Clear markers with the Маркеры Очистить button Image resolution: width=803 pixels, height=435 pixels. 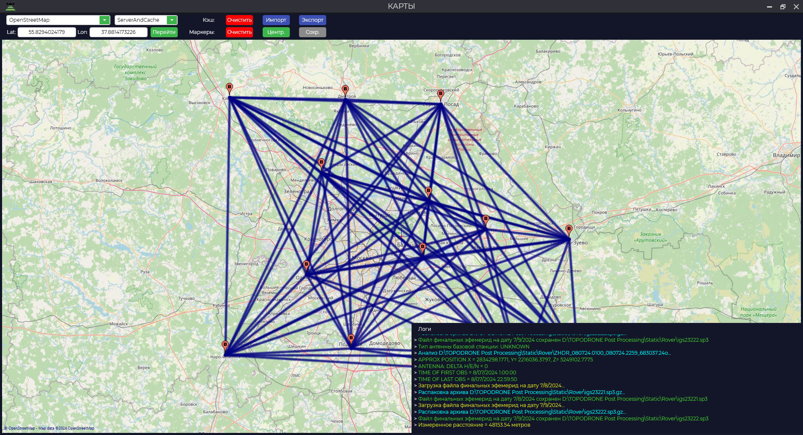pos(239,32)
